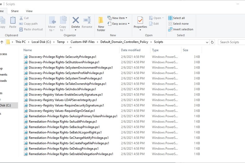The width and height of the screenshot is (245, 163).
Task: Minimize the Scripts window
Action: (238, 4)
